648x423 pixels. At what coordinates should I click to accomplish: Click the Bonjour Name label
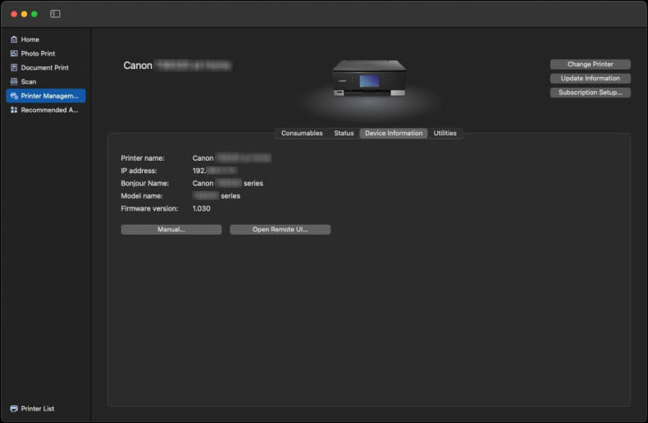pos(144,184)
